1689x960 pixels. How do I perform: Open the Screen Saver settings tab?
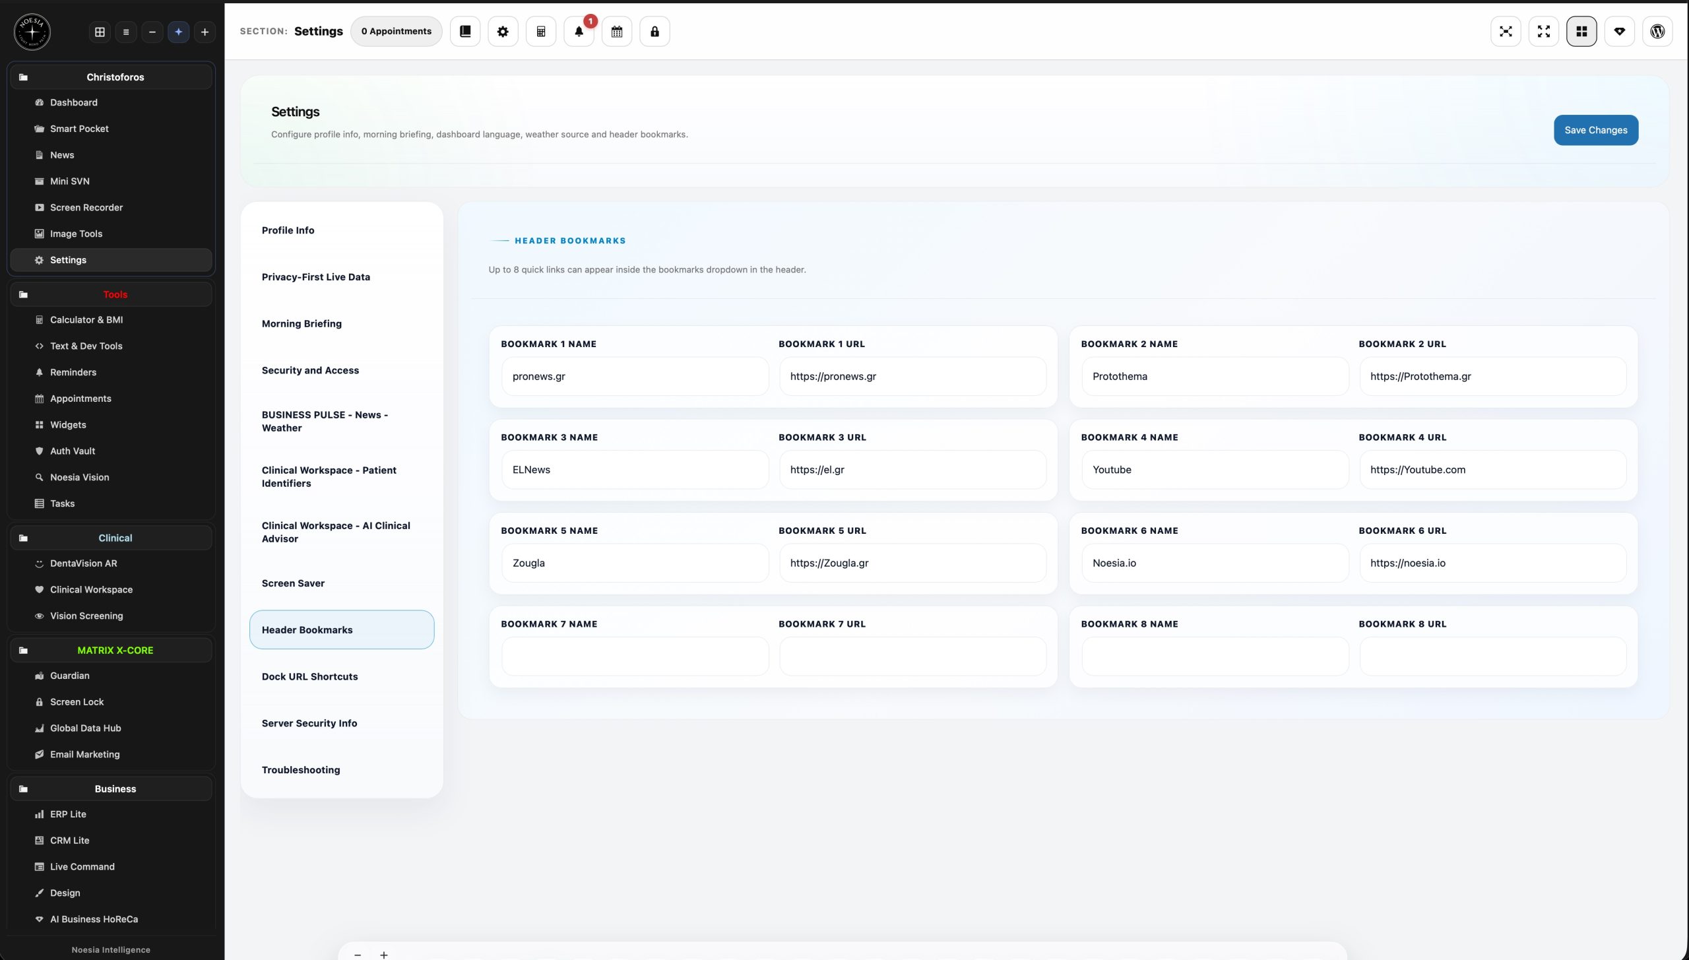tap(342, 583)
